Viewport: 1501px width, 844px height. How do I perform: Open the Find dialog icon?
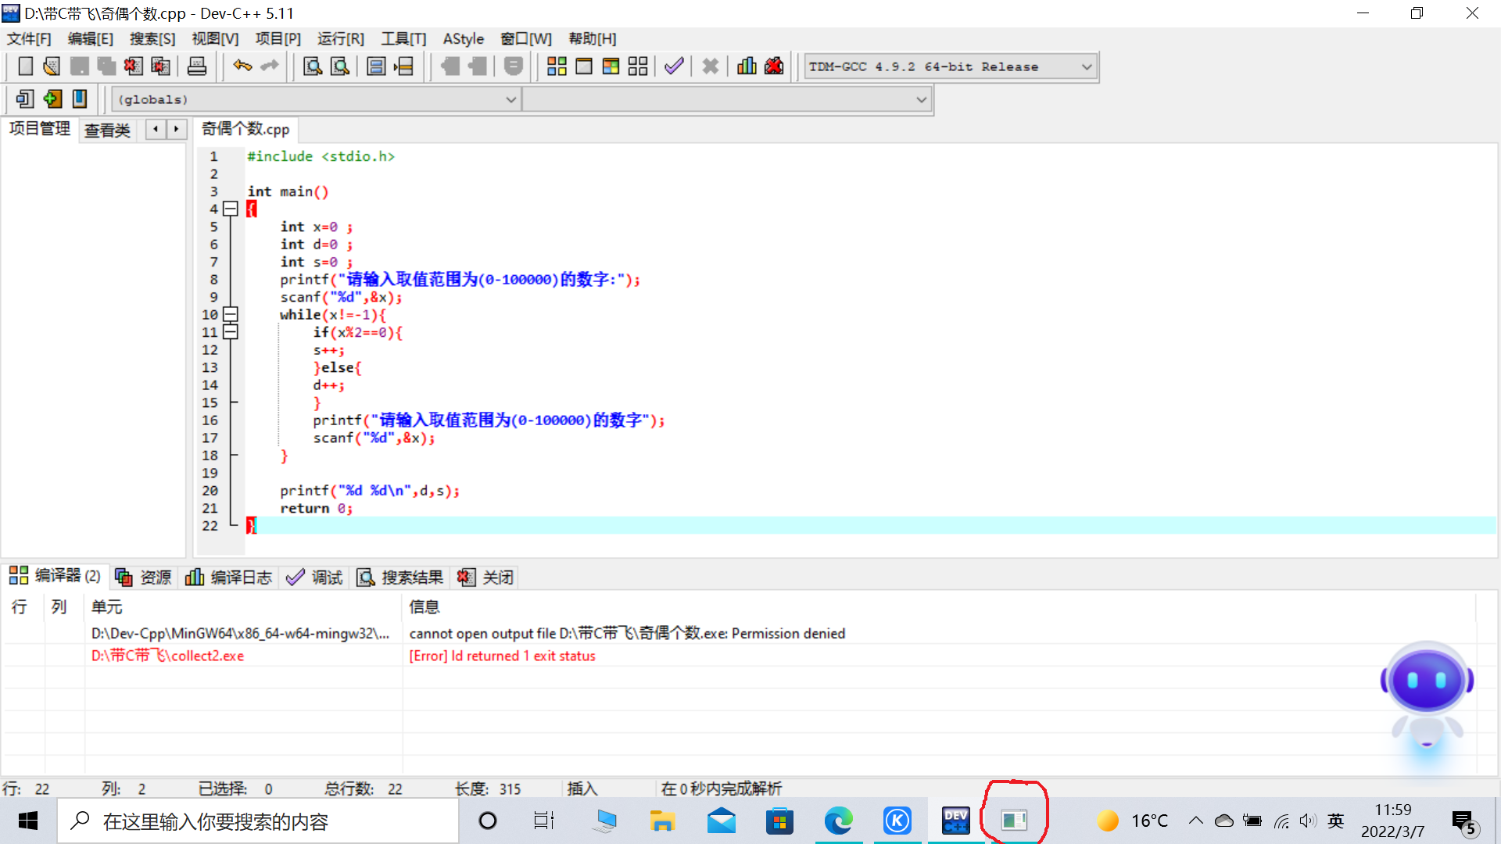(313, 66)
